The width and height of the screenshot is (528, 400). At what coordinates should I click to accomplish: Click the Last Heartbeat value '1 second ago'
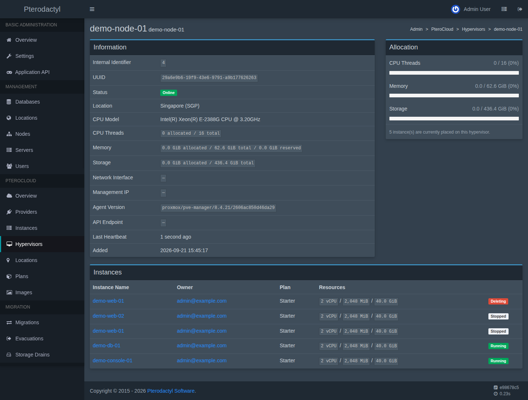coord(176,237)
